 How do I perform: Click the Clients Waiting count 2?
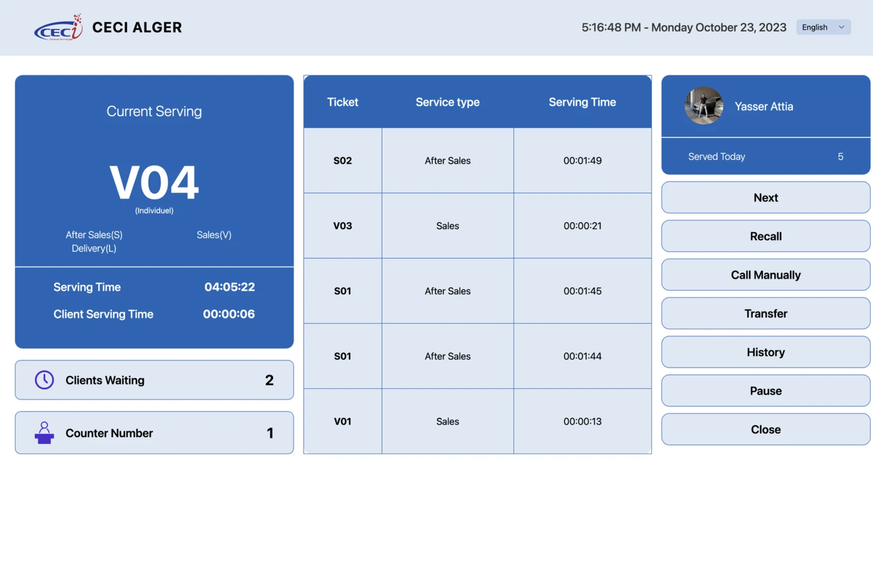pos(269,380)
